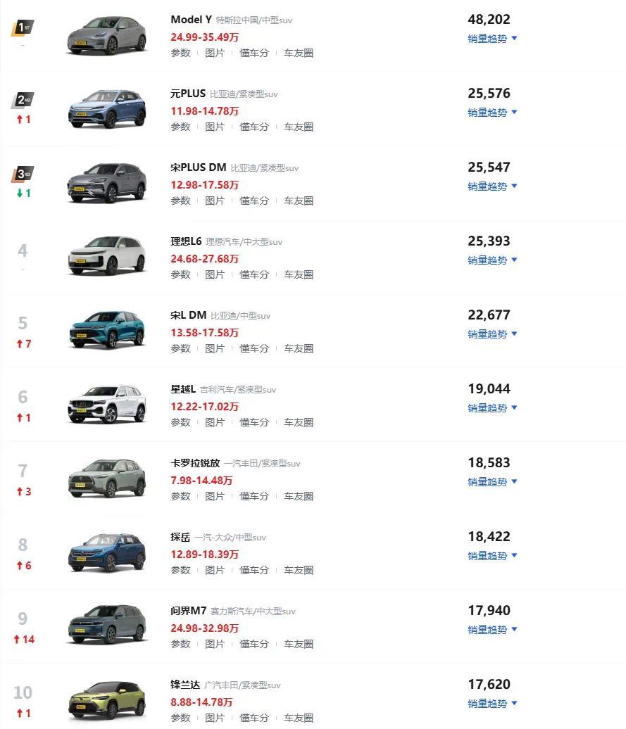The height and width of the screenshot is (729, 626).
Task: Open the yellow 锋兰达 car image
Action: click(x=107, y=701)
